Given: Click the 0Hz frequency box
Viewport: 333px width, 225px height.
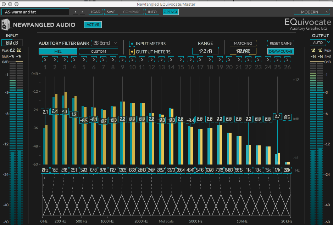Looking at the screenshot, I should tap(45, 170).
